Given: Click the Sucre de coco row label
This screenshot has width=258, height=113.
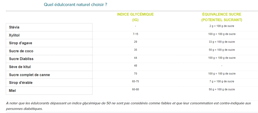Looking at the screenshot, I should tap(21, 51).
